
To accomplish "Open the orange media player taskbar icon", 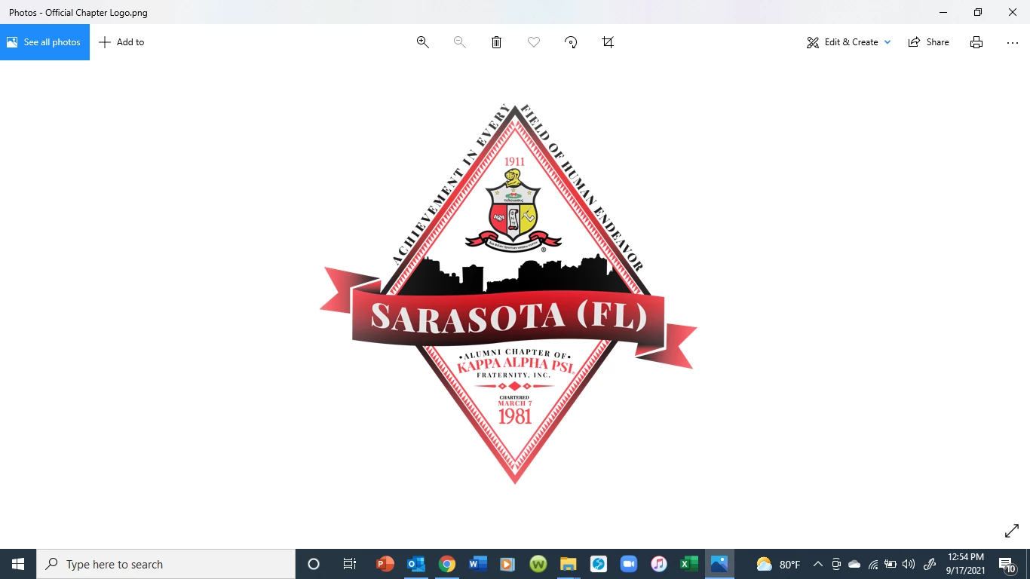I will (x=507, y=564).
